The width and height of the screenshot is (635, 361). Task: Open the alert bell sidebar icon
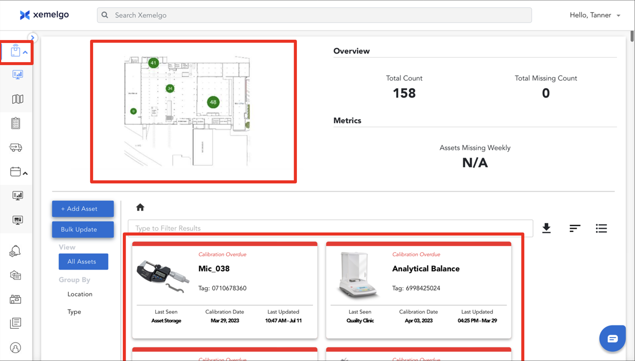[15, 251]
